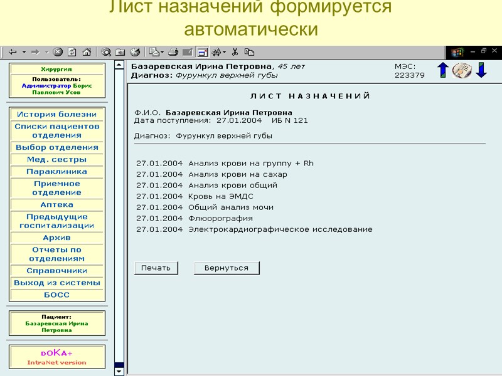Open the Favorites toolbar icon
Image resolution: width=502 pixels, height=376 pixels.
click(x=120, y=52)
